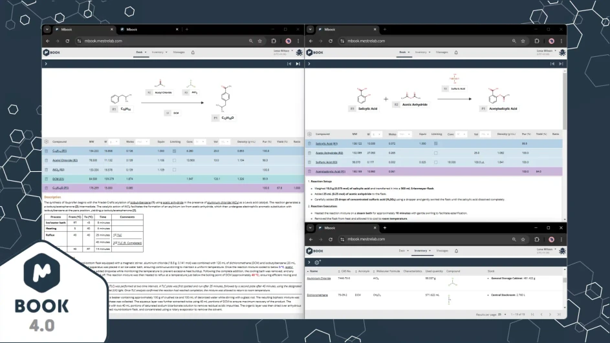This screenshot has width=610, height=343.
Task: Check Limiting checkbox for AlCl3 (R3) row
Action: point(174,170)
